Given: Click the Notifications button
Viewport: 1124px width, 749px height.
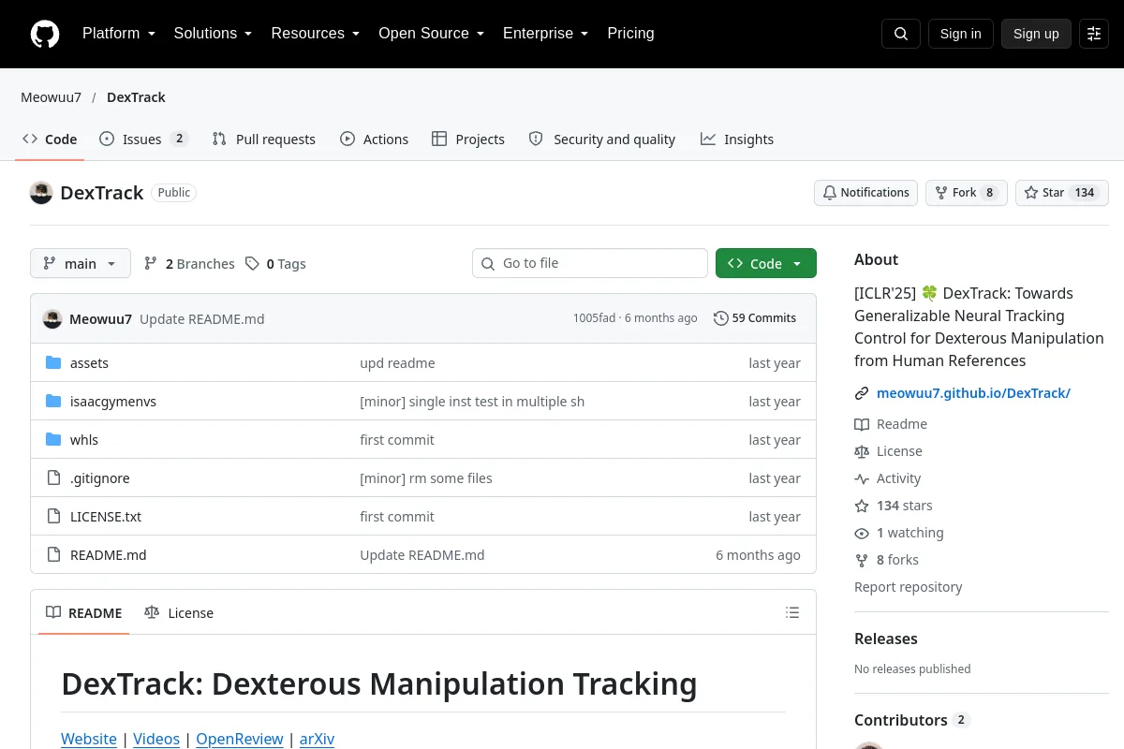Looking at the screenshot, I should (865, 193).
